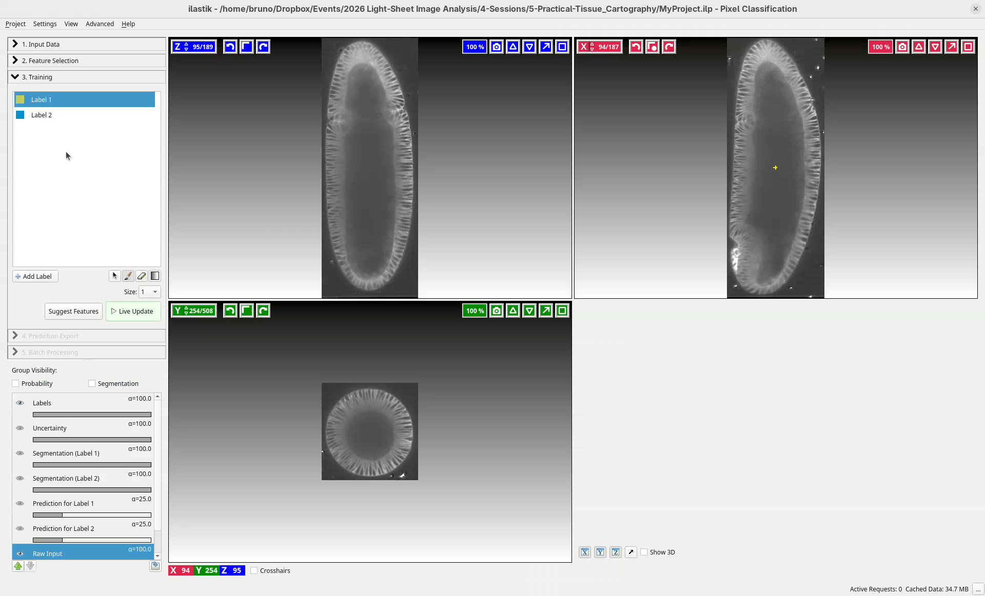
Task: Undock the X view with red arrow icon
Action: 951,47
